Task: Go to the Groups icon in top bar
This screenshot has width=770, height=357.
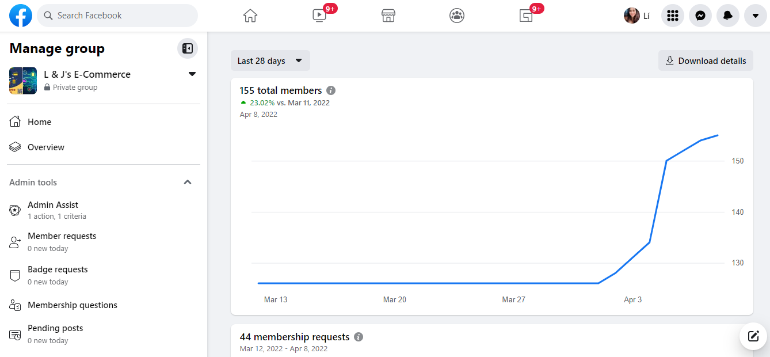Action: (x=457, y=16)
